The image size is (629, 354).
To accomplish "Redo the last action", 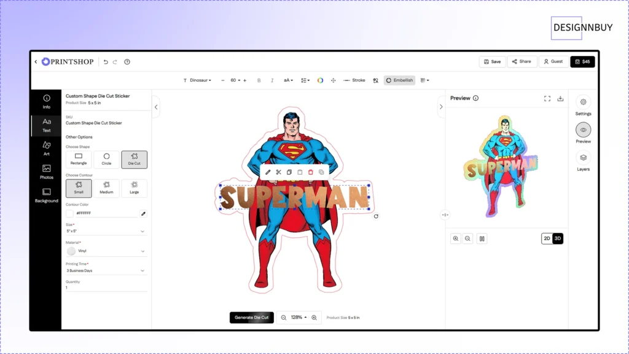I will click(115, 62).
